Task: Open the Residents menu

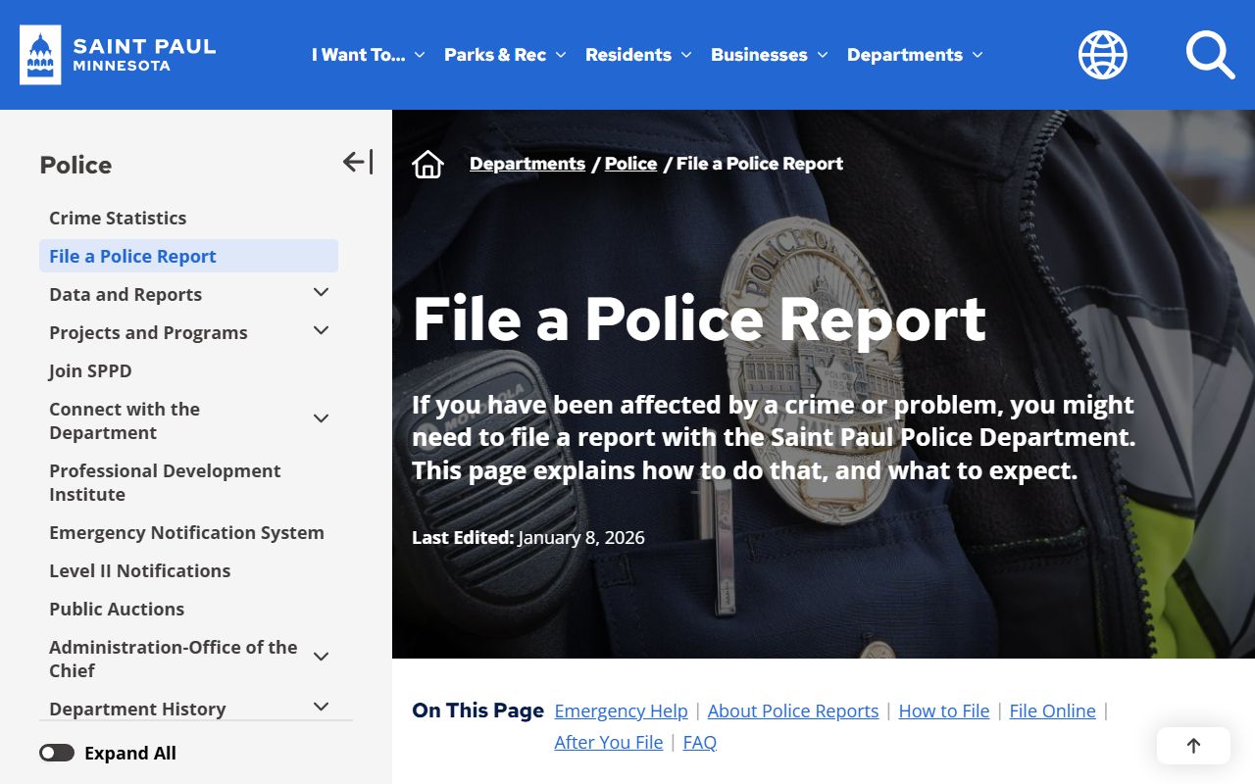Action: click(638, 55)
